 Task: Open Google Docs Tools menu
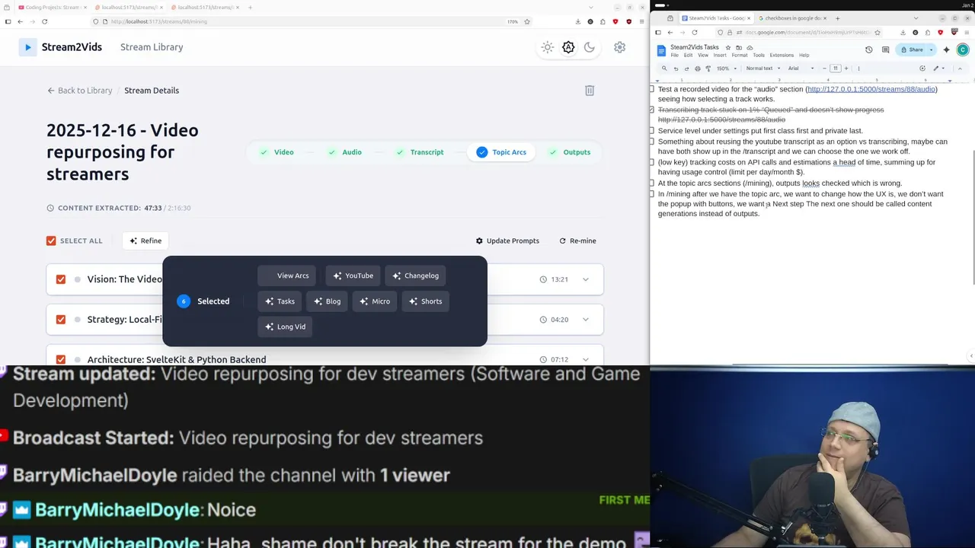coord(759,56)
